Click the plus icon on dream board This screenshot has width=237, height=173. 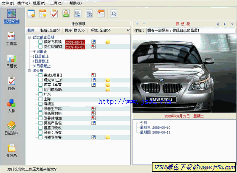[x=137, y=24]
